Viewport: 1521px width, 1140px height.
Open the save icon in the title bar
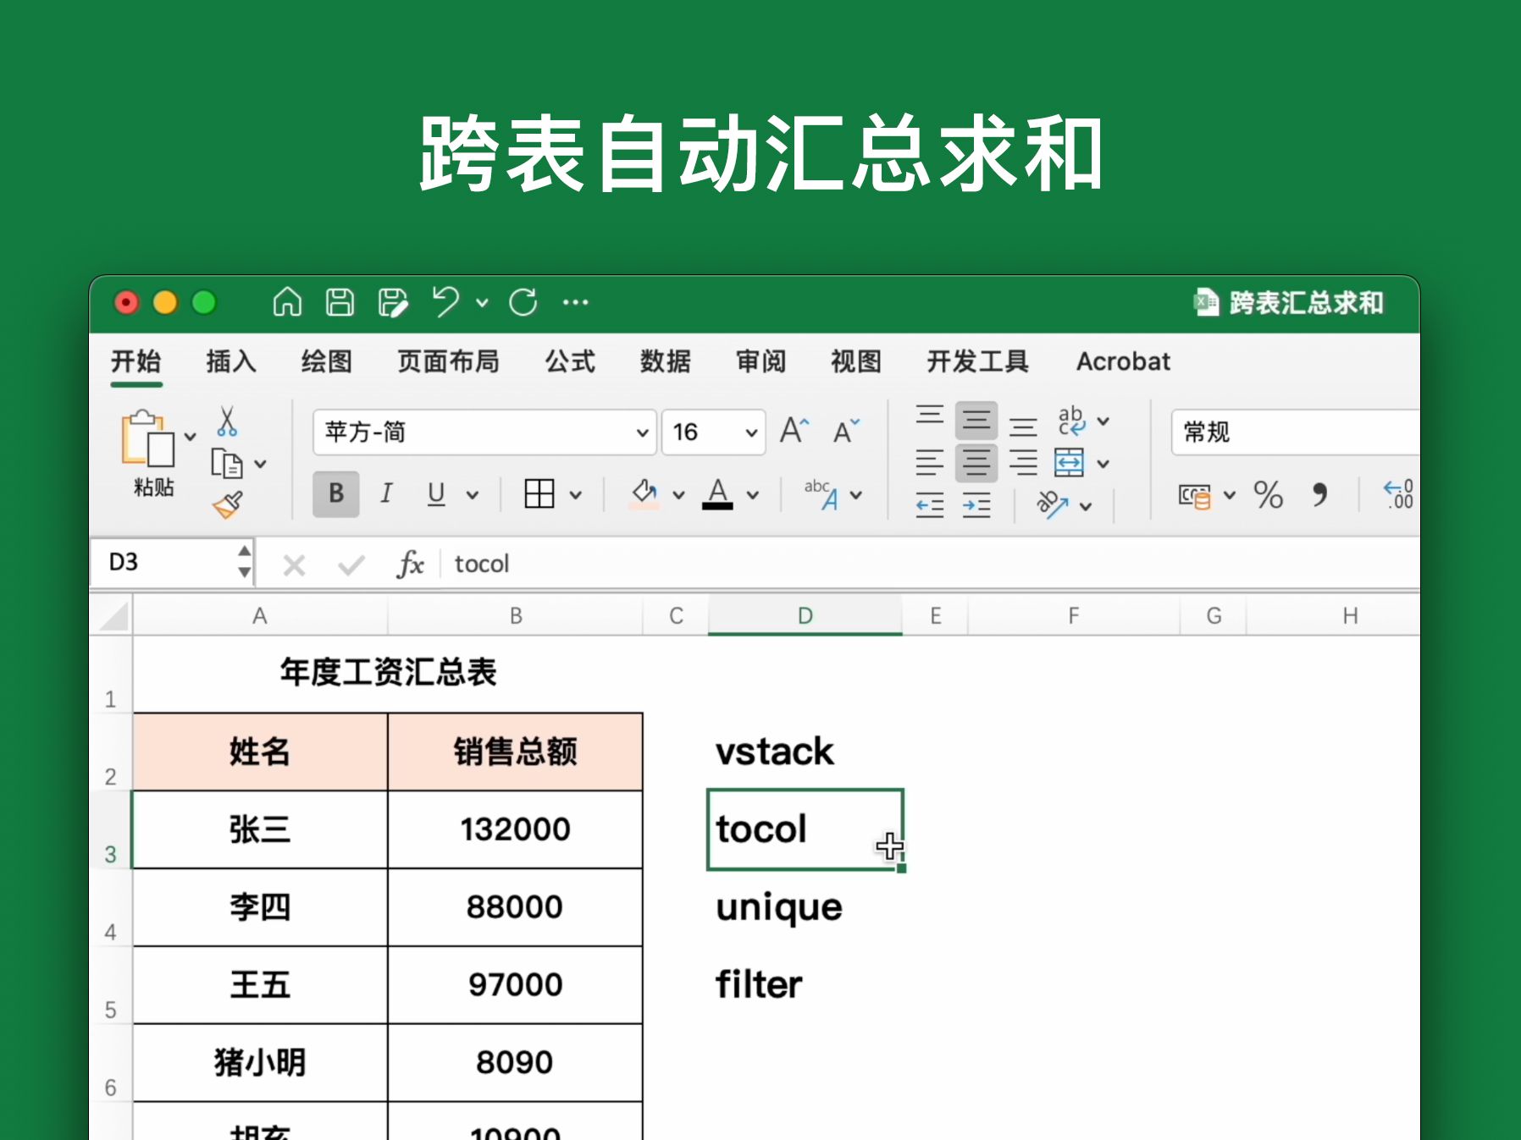point(339,303)
